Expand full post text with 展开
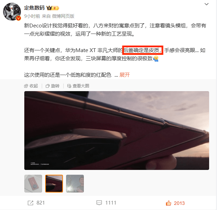The width and height of the screenshot is (217, 210). point(125,75)
